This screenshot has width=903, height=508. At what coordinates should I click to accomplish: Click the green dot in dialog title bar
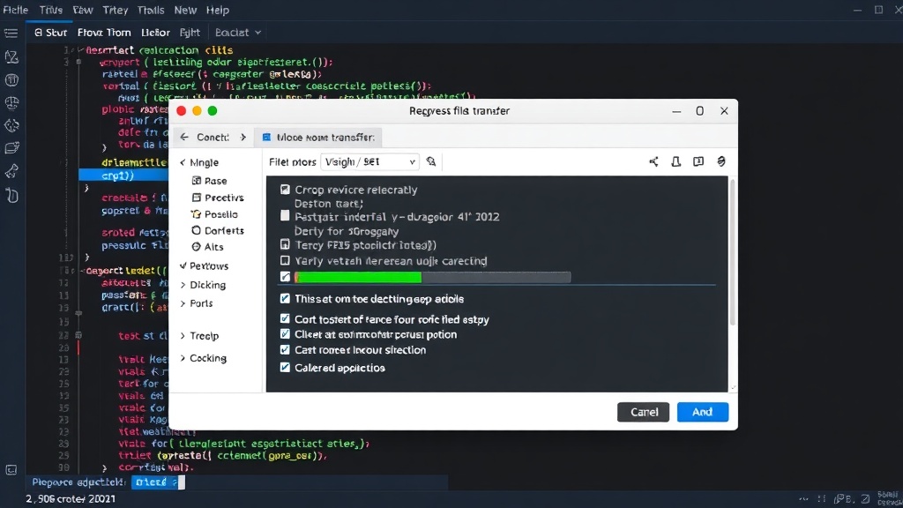click(213, 110)
